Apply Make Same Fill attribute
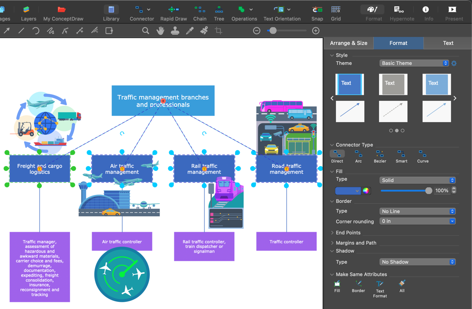The height and width of the screenshot is (309, 472). (337, 286)
